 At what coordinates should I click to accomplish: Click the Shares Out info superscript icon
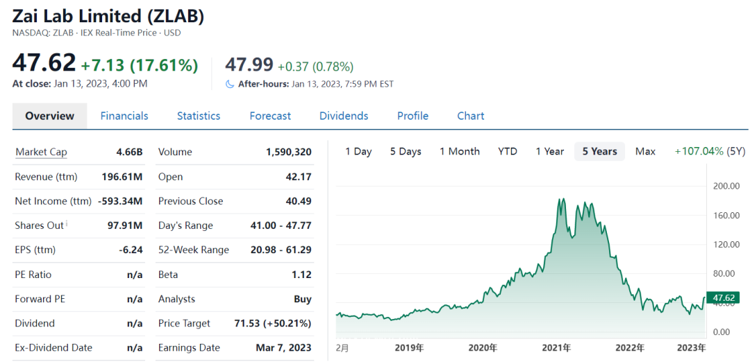tap(67, 223)
